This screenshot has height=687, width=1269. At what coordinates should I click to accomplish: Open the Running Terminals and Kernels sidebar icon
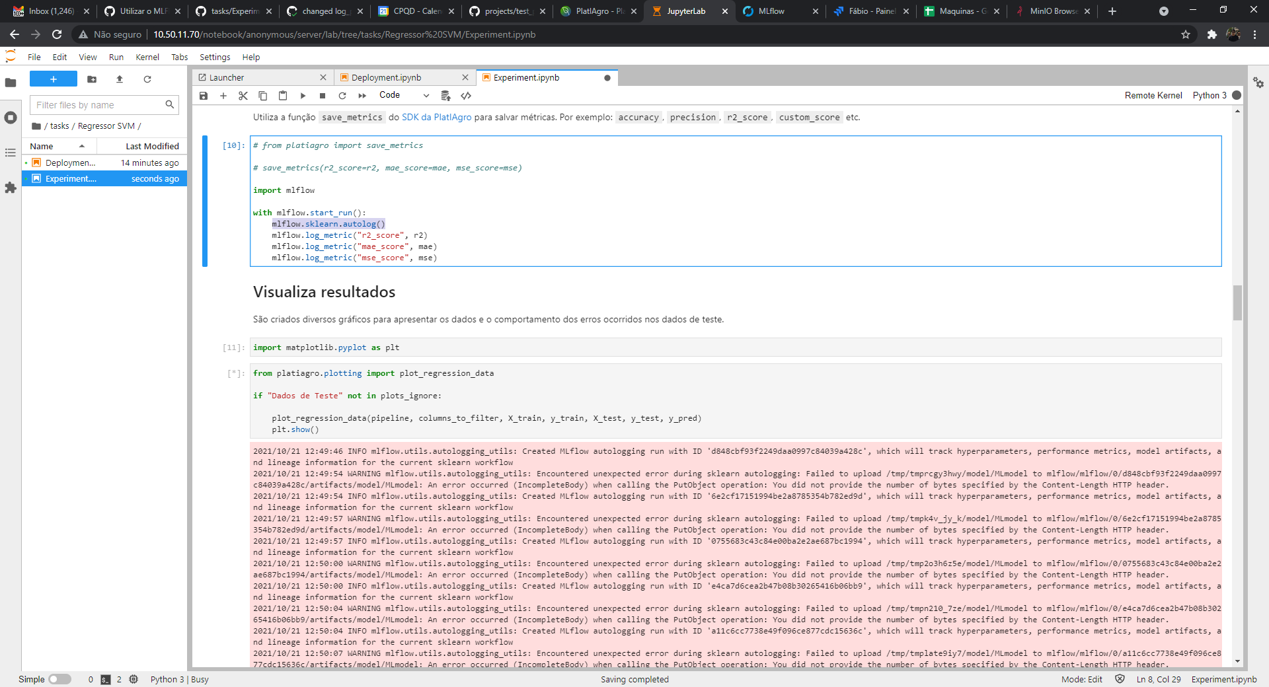coord(11,118)
